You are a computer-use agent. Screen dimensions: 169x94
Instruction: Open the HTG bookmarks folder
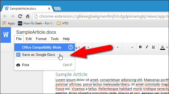coord(62,23)
